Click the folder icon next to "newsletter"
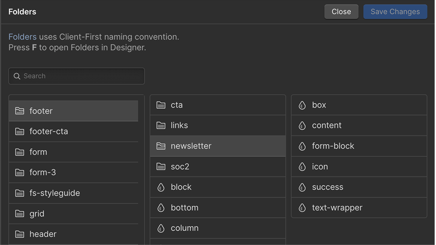 [x=160, y=146]
